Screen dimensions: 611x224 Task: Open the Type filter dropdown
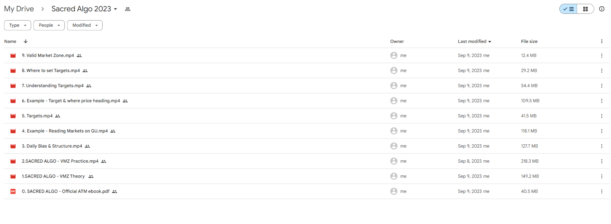point(17,25)
